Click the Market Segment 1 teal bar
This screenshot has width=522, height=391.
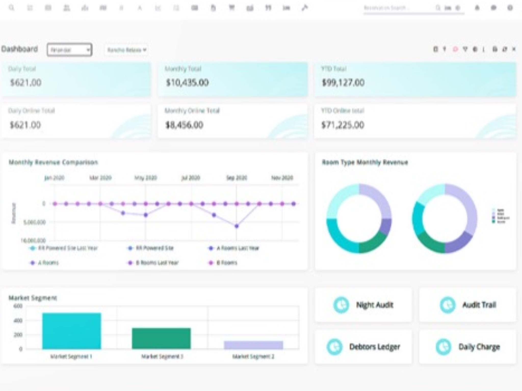(x=72, y=331)
